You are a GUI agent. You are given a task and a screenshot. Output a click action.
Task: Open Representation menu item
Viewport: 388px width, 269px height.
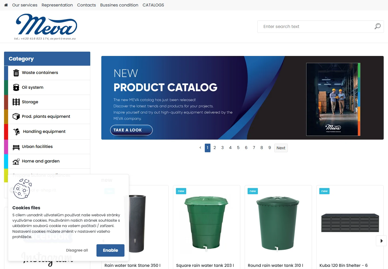point(57,5)
